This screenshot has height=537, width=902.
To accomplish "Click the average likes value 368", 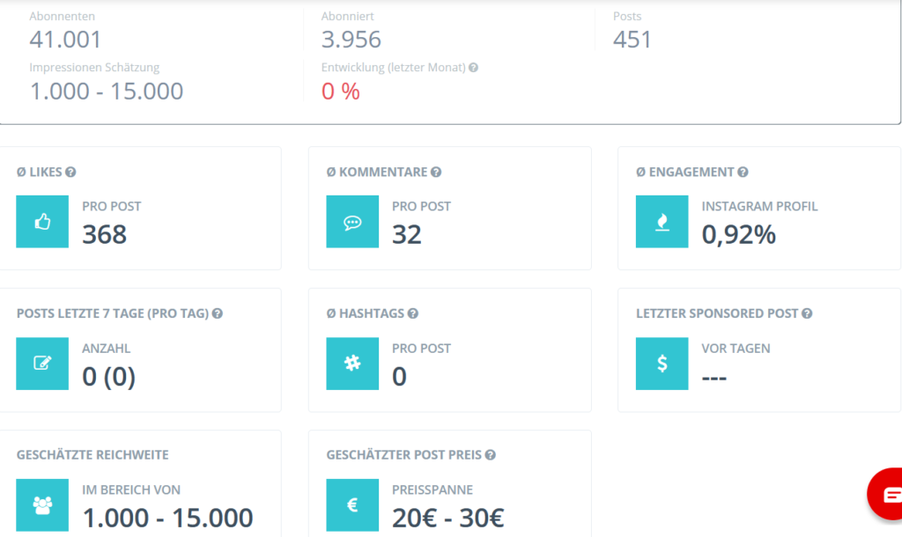I will click(104, 234).
